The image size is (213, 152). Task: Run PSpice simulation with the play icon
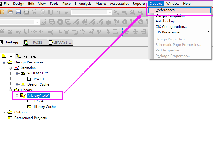pyautogui.click(x=60, y=22)
